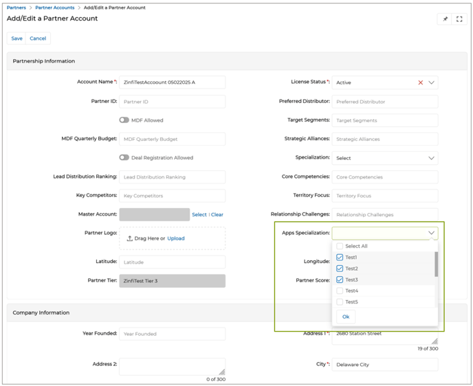The width and height of the screenshot is (473, 386).
Task: Enable the Deal Registration Allowed switch
Action: click(x=124, y=157)
